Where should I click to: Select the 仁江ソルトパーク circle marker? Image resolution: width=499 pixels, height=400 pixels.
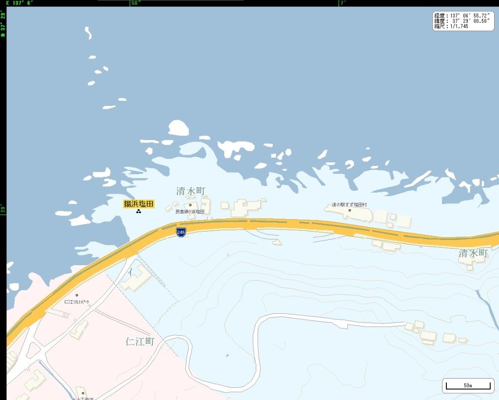click(x=77, y=295)
